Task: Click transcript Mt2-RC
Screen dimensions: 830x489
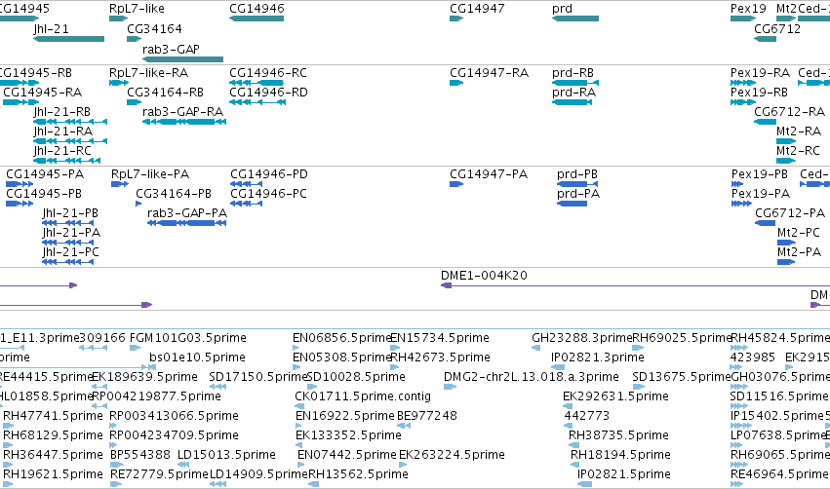Action: [x=786, y=161]
